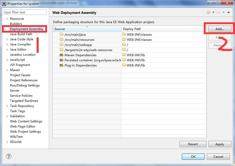Click the Revert button

pos(193,144)
